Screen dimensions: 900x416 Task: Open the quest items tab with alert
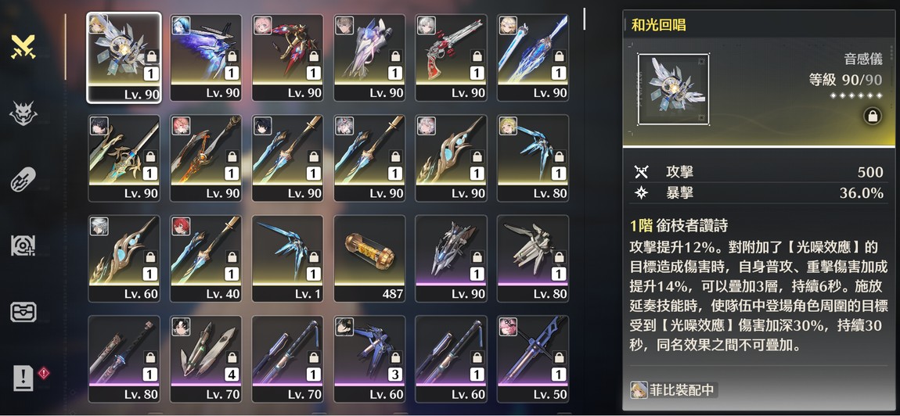point(23,378)
